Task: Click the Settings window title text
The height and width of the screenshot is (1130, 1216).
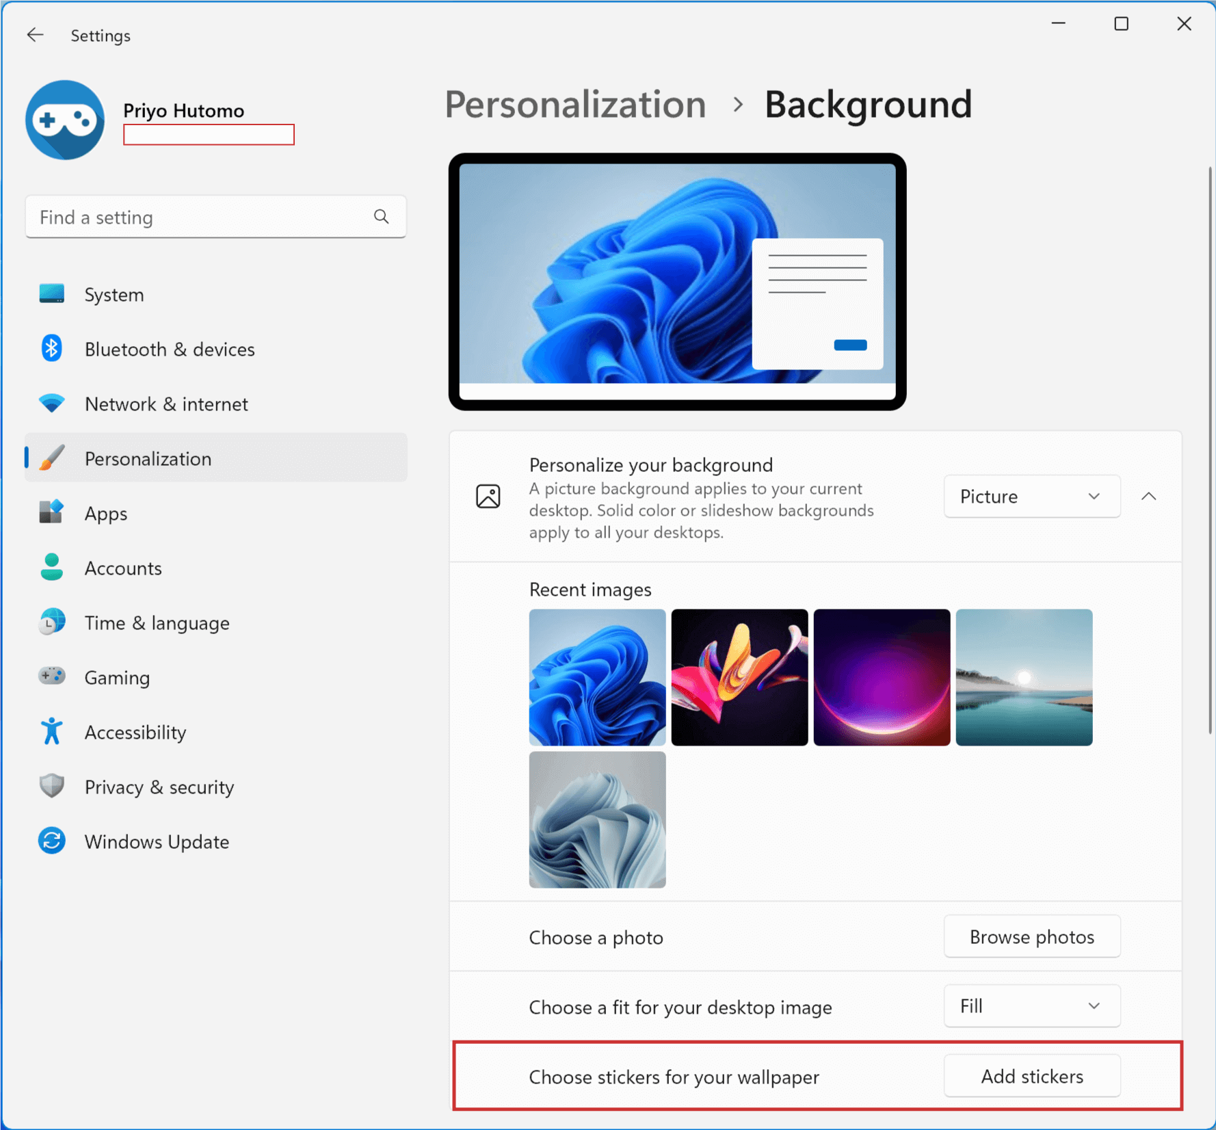Action: coord(101,36)
